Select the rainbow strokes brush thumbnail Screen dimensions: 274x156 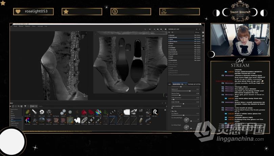click(x=98, y=112)
